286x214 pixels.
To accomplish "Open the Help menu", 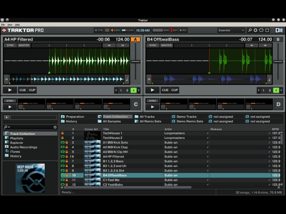I will point(17,25).
